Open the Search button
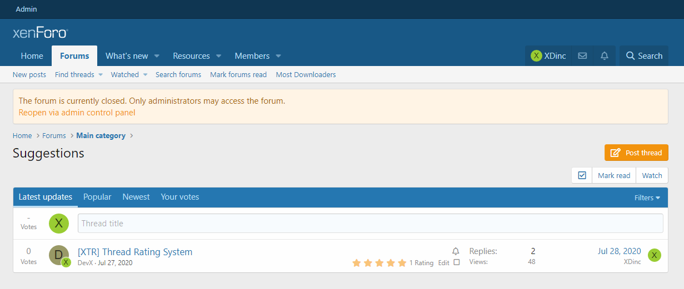The height and width of the screenshot is (289, 684). 644,56
